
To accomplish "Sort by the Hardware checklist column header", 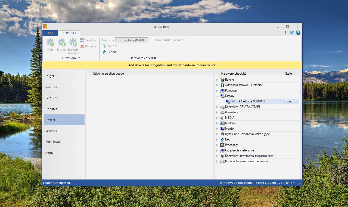I will 246,74.
